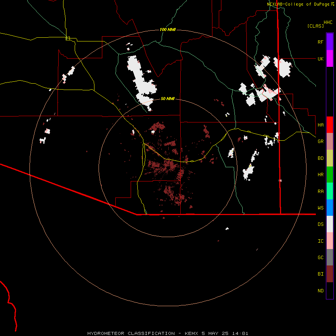This screenshot has width=336, height=336.
Task: Click the RF purple legend swatch
Action: click(330, 42)
